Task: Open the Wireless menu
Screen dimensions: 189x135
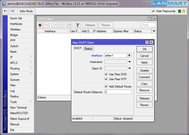Action: [x=21, y=29]
